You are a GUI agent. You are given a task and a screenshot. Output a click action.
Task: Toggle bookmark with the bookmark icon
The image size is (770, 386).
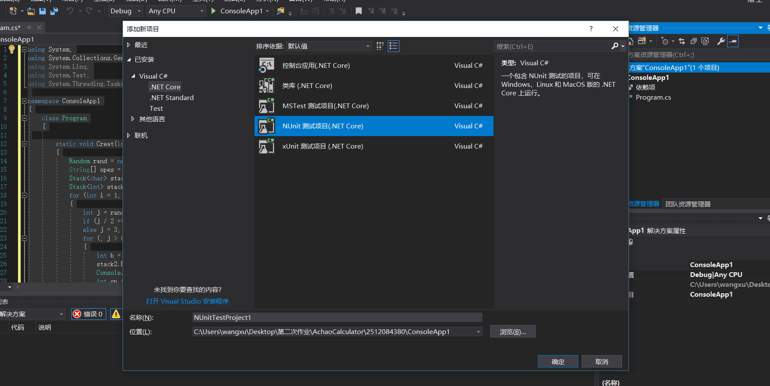(359, 11)
